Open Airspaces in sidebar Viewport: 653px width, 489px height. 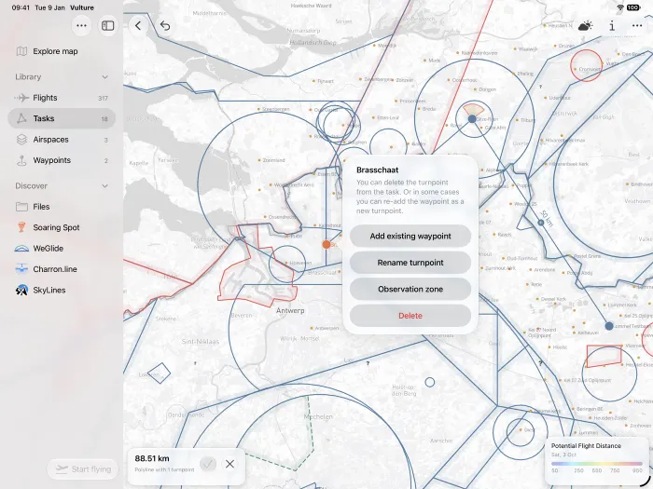[x=62, y=140]
